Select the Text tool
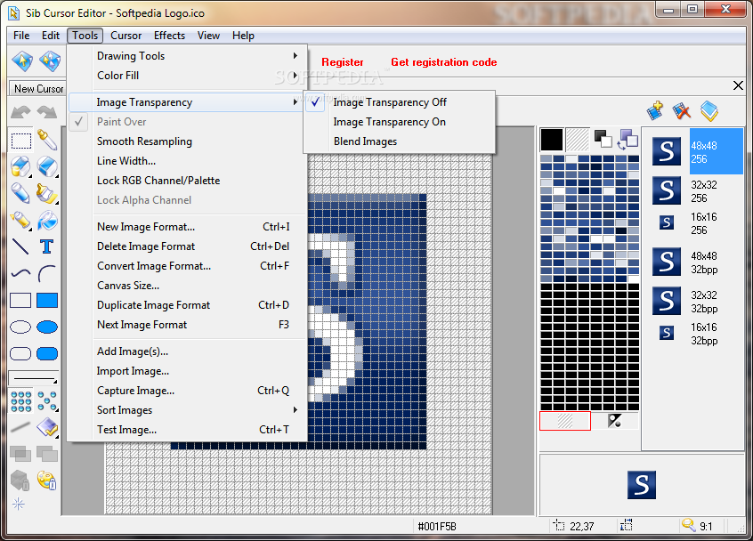753x541 pixels. coord(46,246)
